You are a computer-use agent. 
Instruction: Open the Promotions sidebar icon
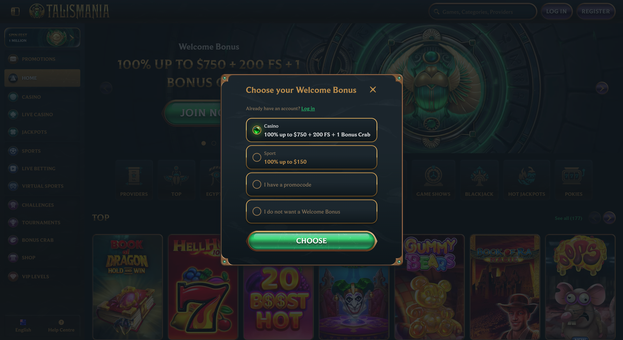pos(13,59)
